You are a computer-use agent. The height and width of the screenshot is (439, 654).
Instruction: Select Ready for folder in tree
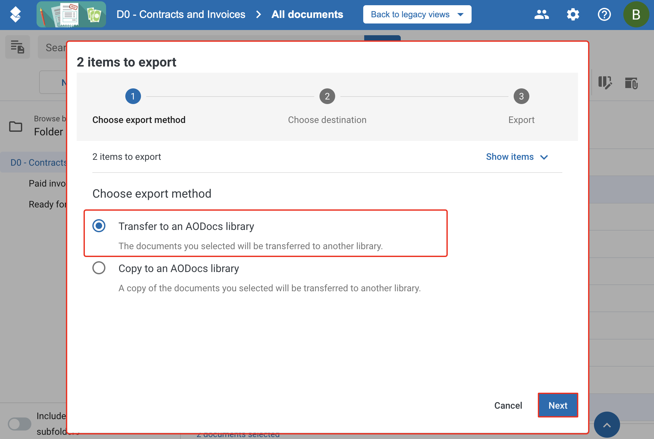47,204
